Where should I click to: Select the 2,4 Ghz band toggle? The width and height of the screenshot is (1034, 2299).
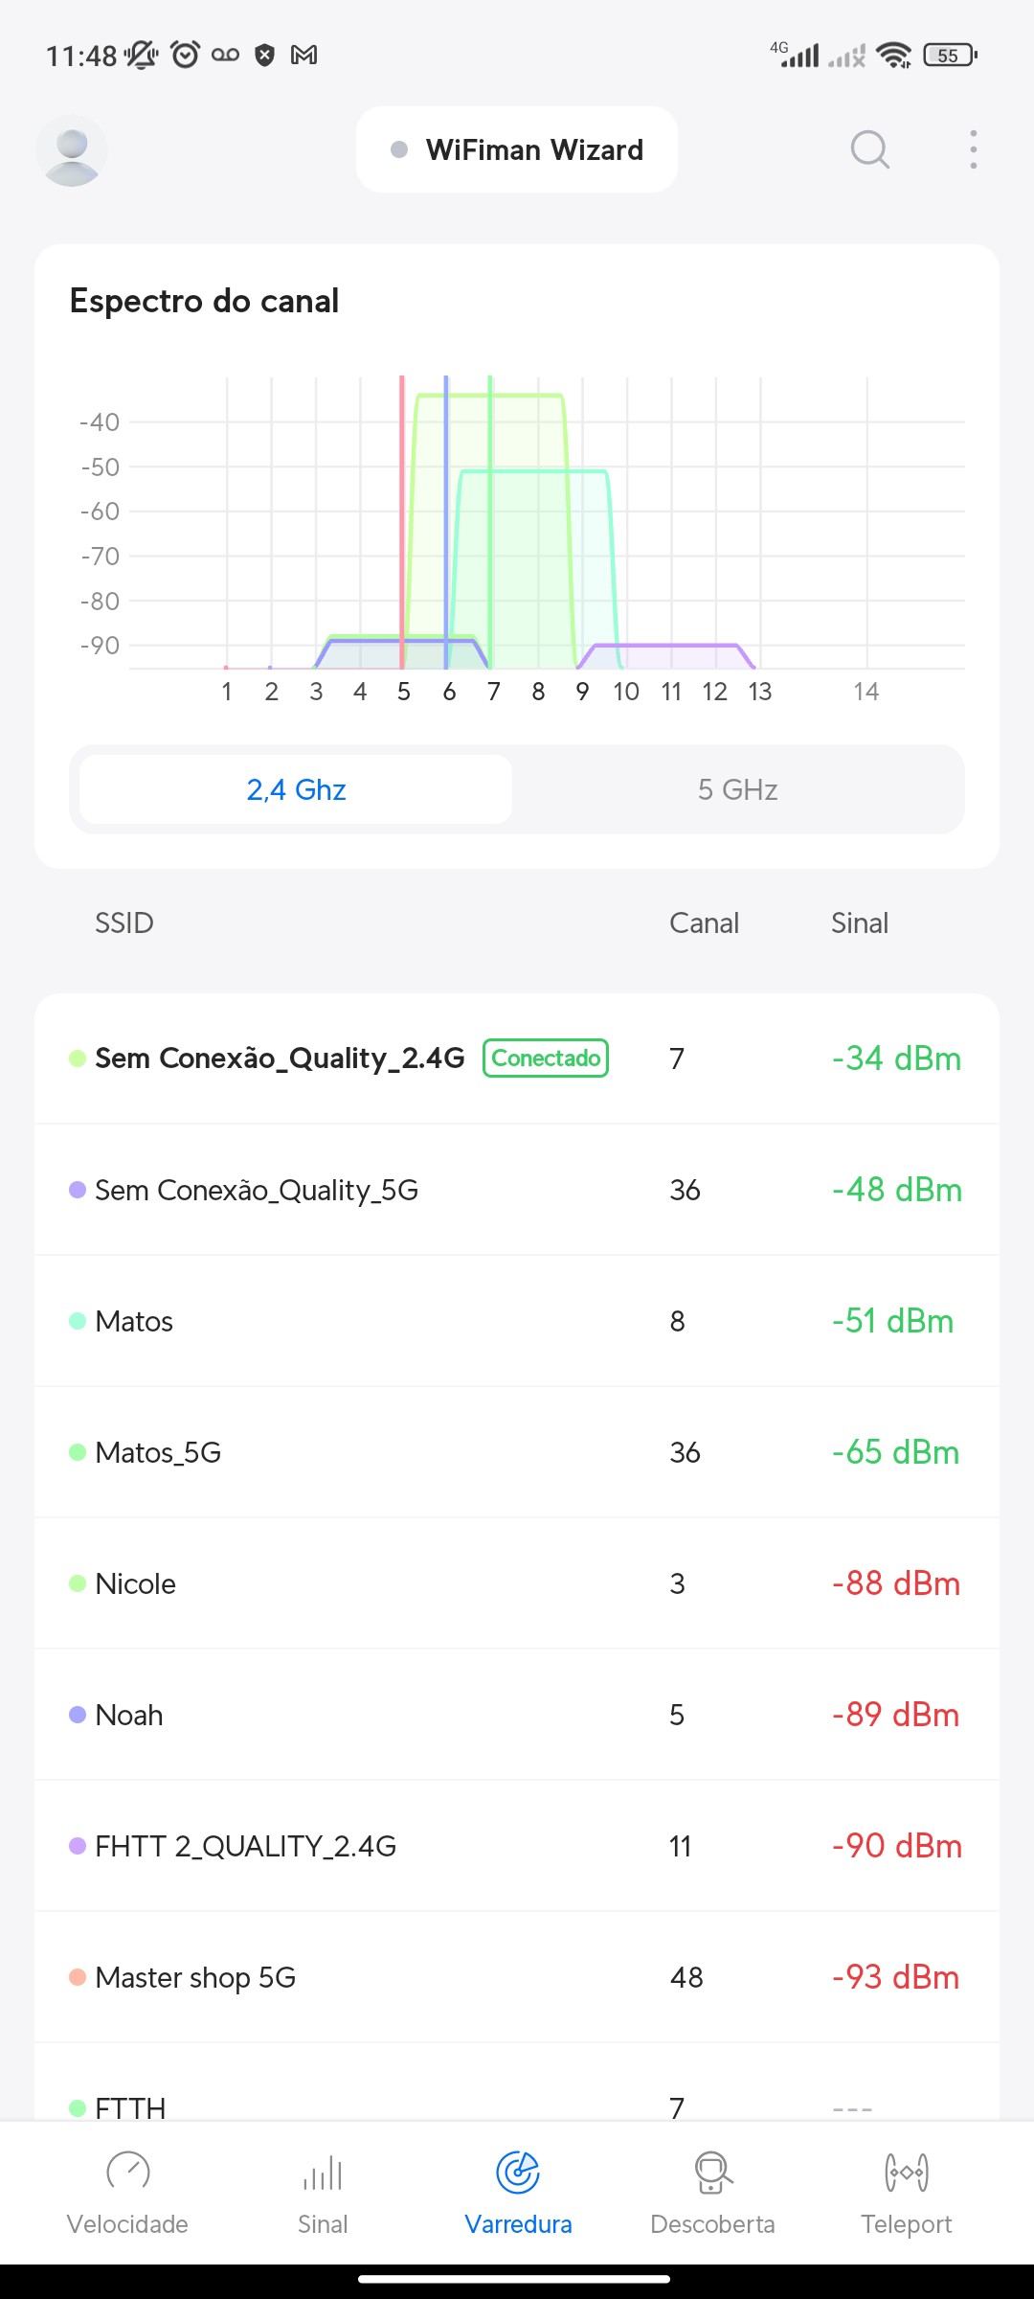point(296,789)
